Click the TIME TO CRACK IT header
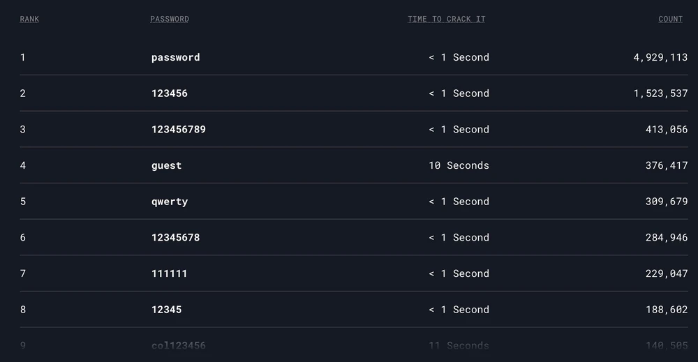This screenshot has height=362, width=698. pos(446,19)
